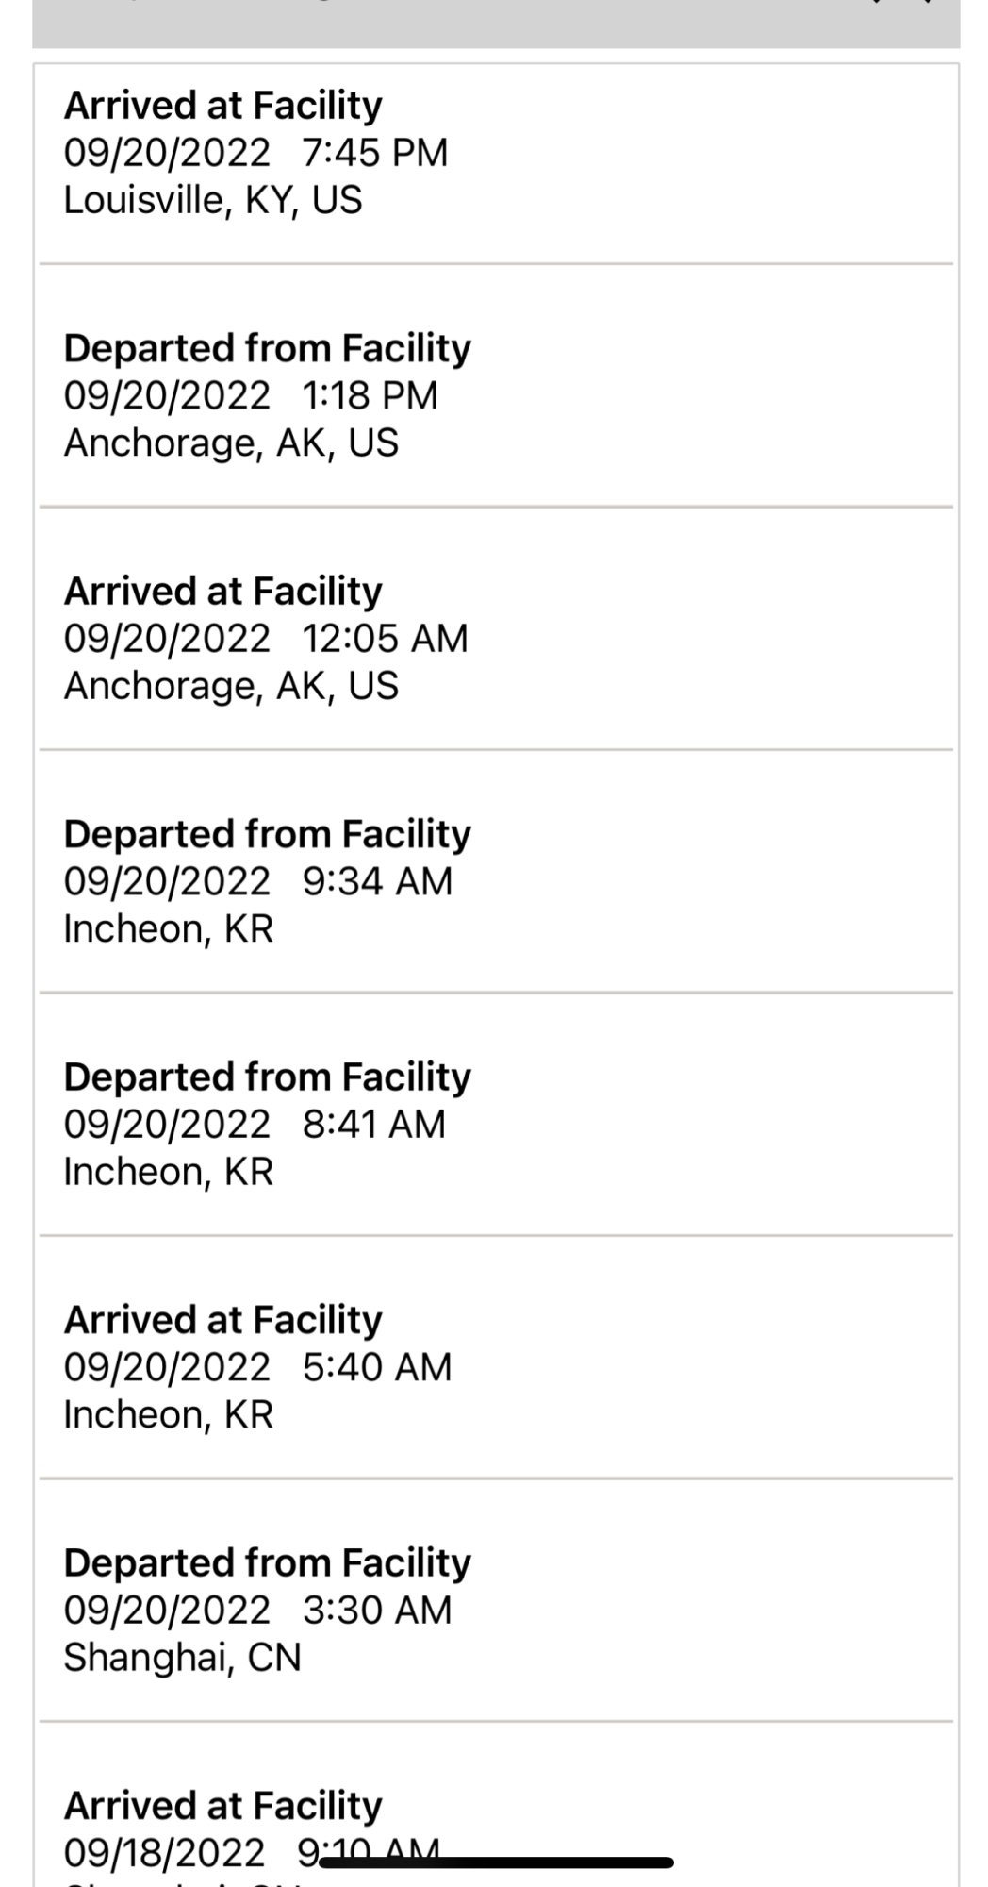Tap the Louisville, KY, US location text
Image resolution: width=988 pixels, height=1887 pixels.
213,200
